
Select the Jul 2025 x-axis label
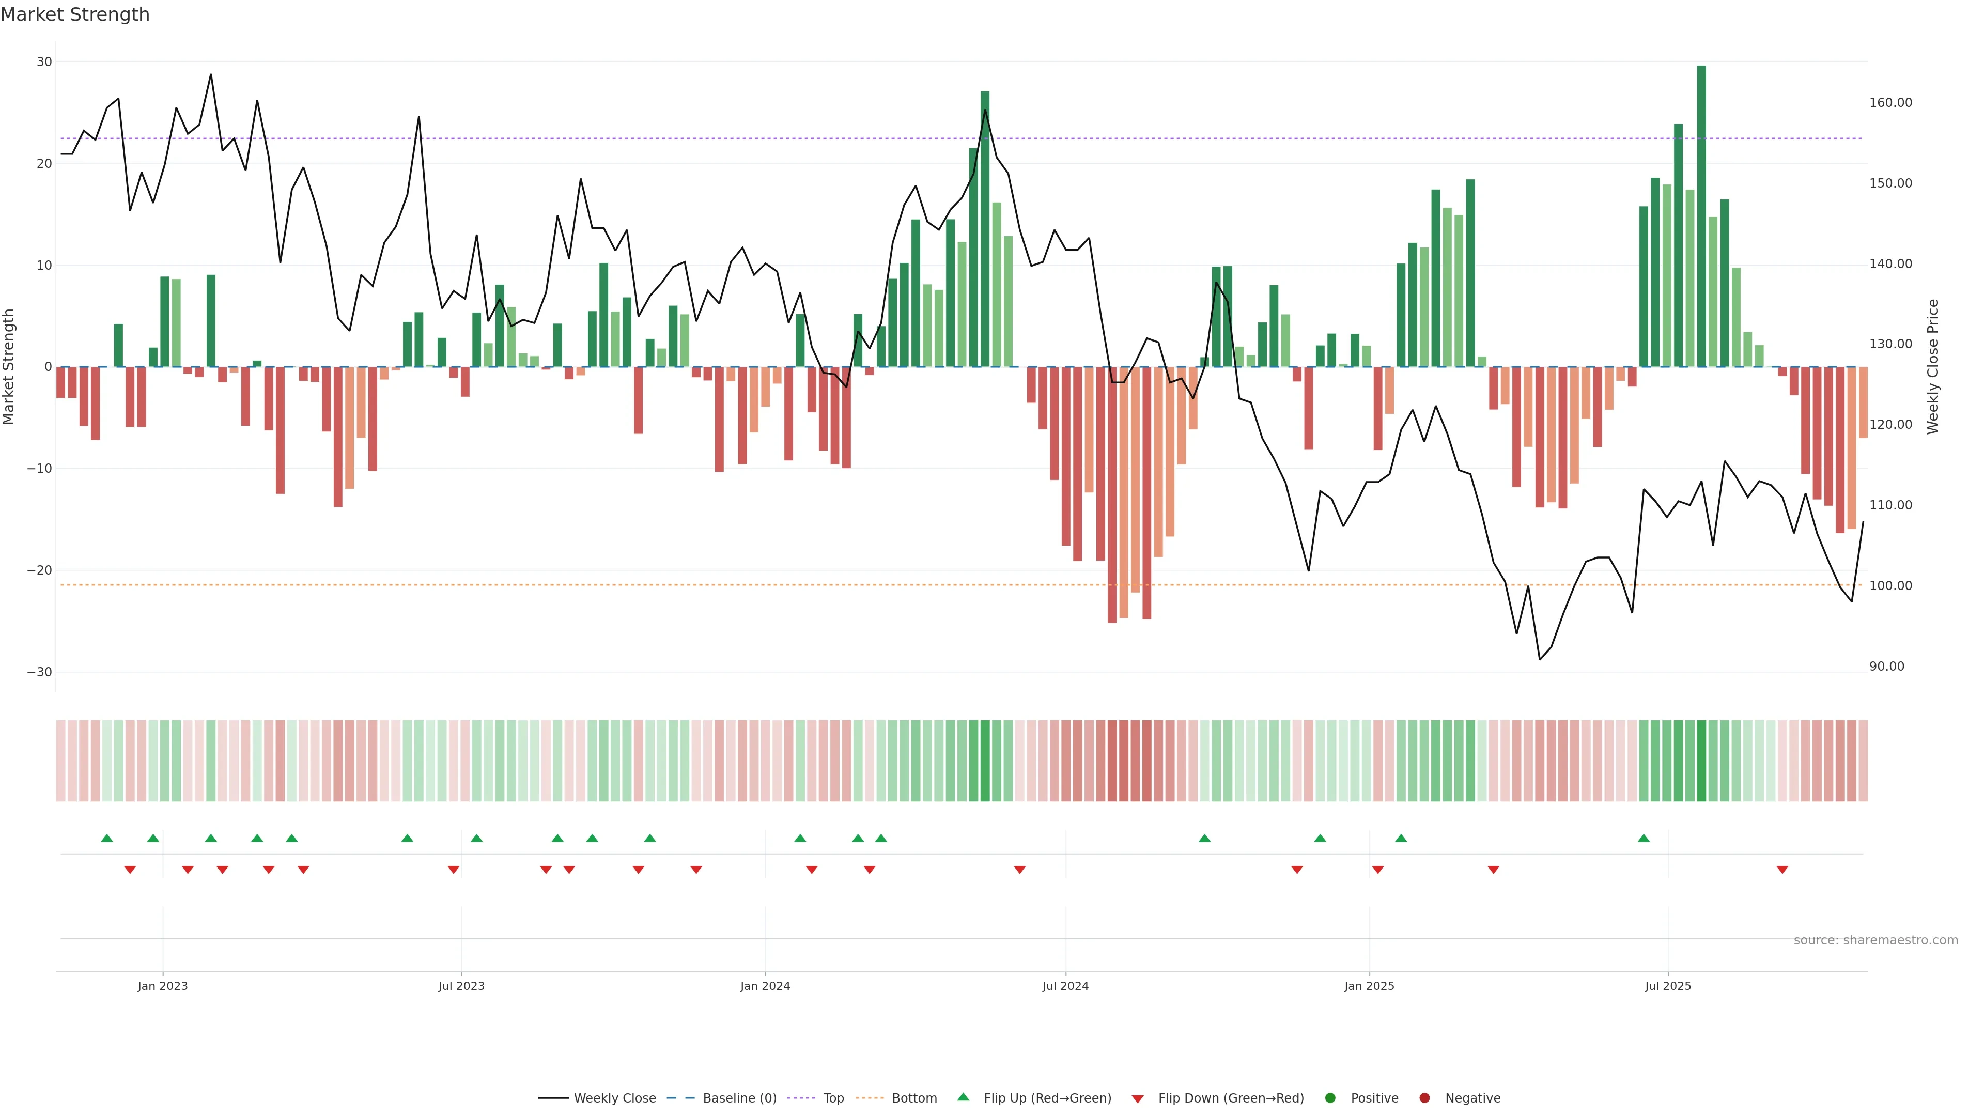point(1667,986)
